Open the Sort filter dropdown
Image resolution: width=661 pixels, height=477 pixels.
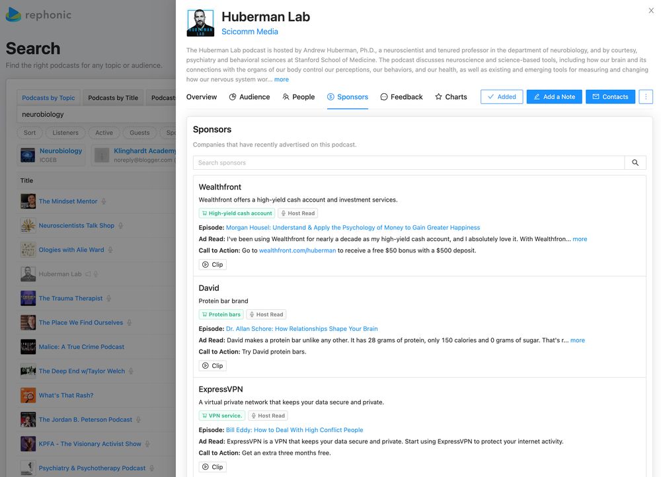(x=30, y=133)
